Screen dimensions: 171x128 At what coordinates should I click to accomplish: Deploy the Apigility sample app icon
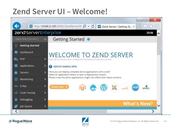click(146, 87)
